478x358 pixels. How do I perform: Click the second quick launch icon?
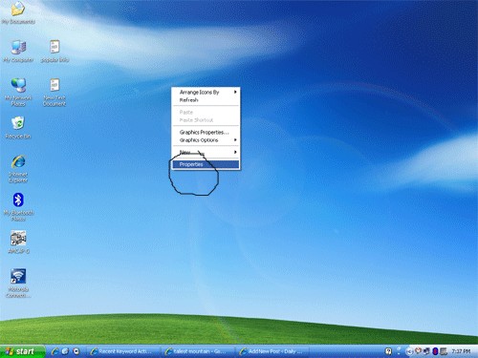(65, 351)
